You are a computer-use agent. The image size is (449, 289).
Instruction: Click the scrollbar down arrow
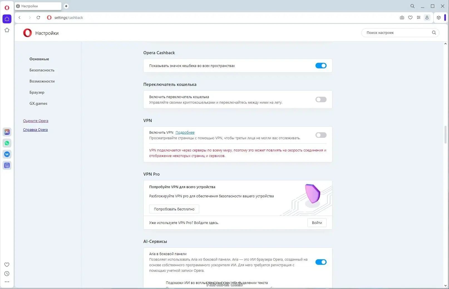tap(445, 285)
